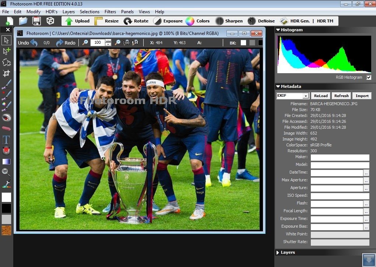
Task: Collapse the Histogram panel
Action: coord(278,30)
